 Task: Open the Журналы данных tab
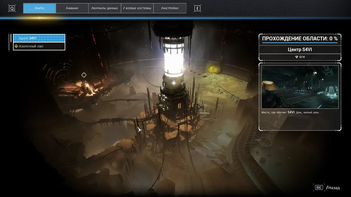(105, 8)
